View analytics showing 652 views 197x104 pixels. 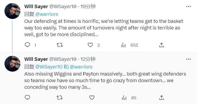coord(123,45)
